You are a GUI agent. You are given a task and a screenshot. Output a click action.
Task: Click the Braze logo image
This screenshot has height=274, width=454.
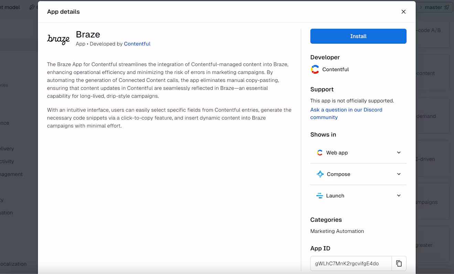[x=58, y=39]
